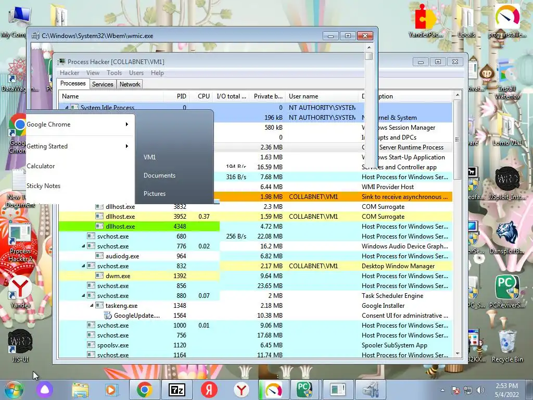Sort by the CPU column header
This screenshot has width=533, height=400.
[x=201, y=96]
